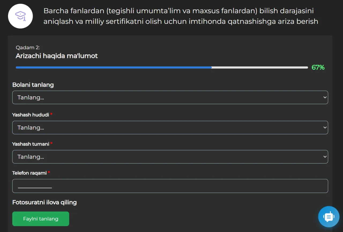Click the Yashash tumani field label
This screenshot has width=343, height=232.
coord(31,144)
